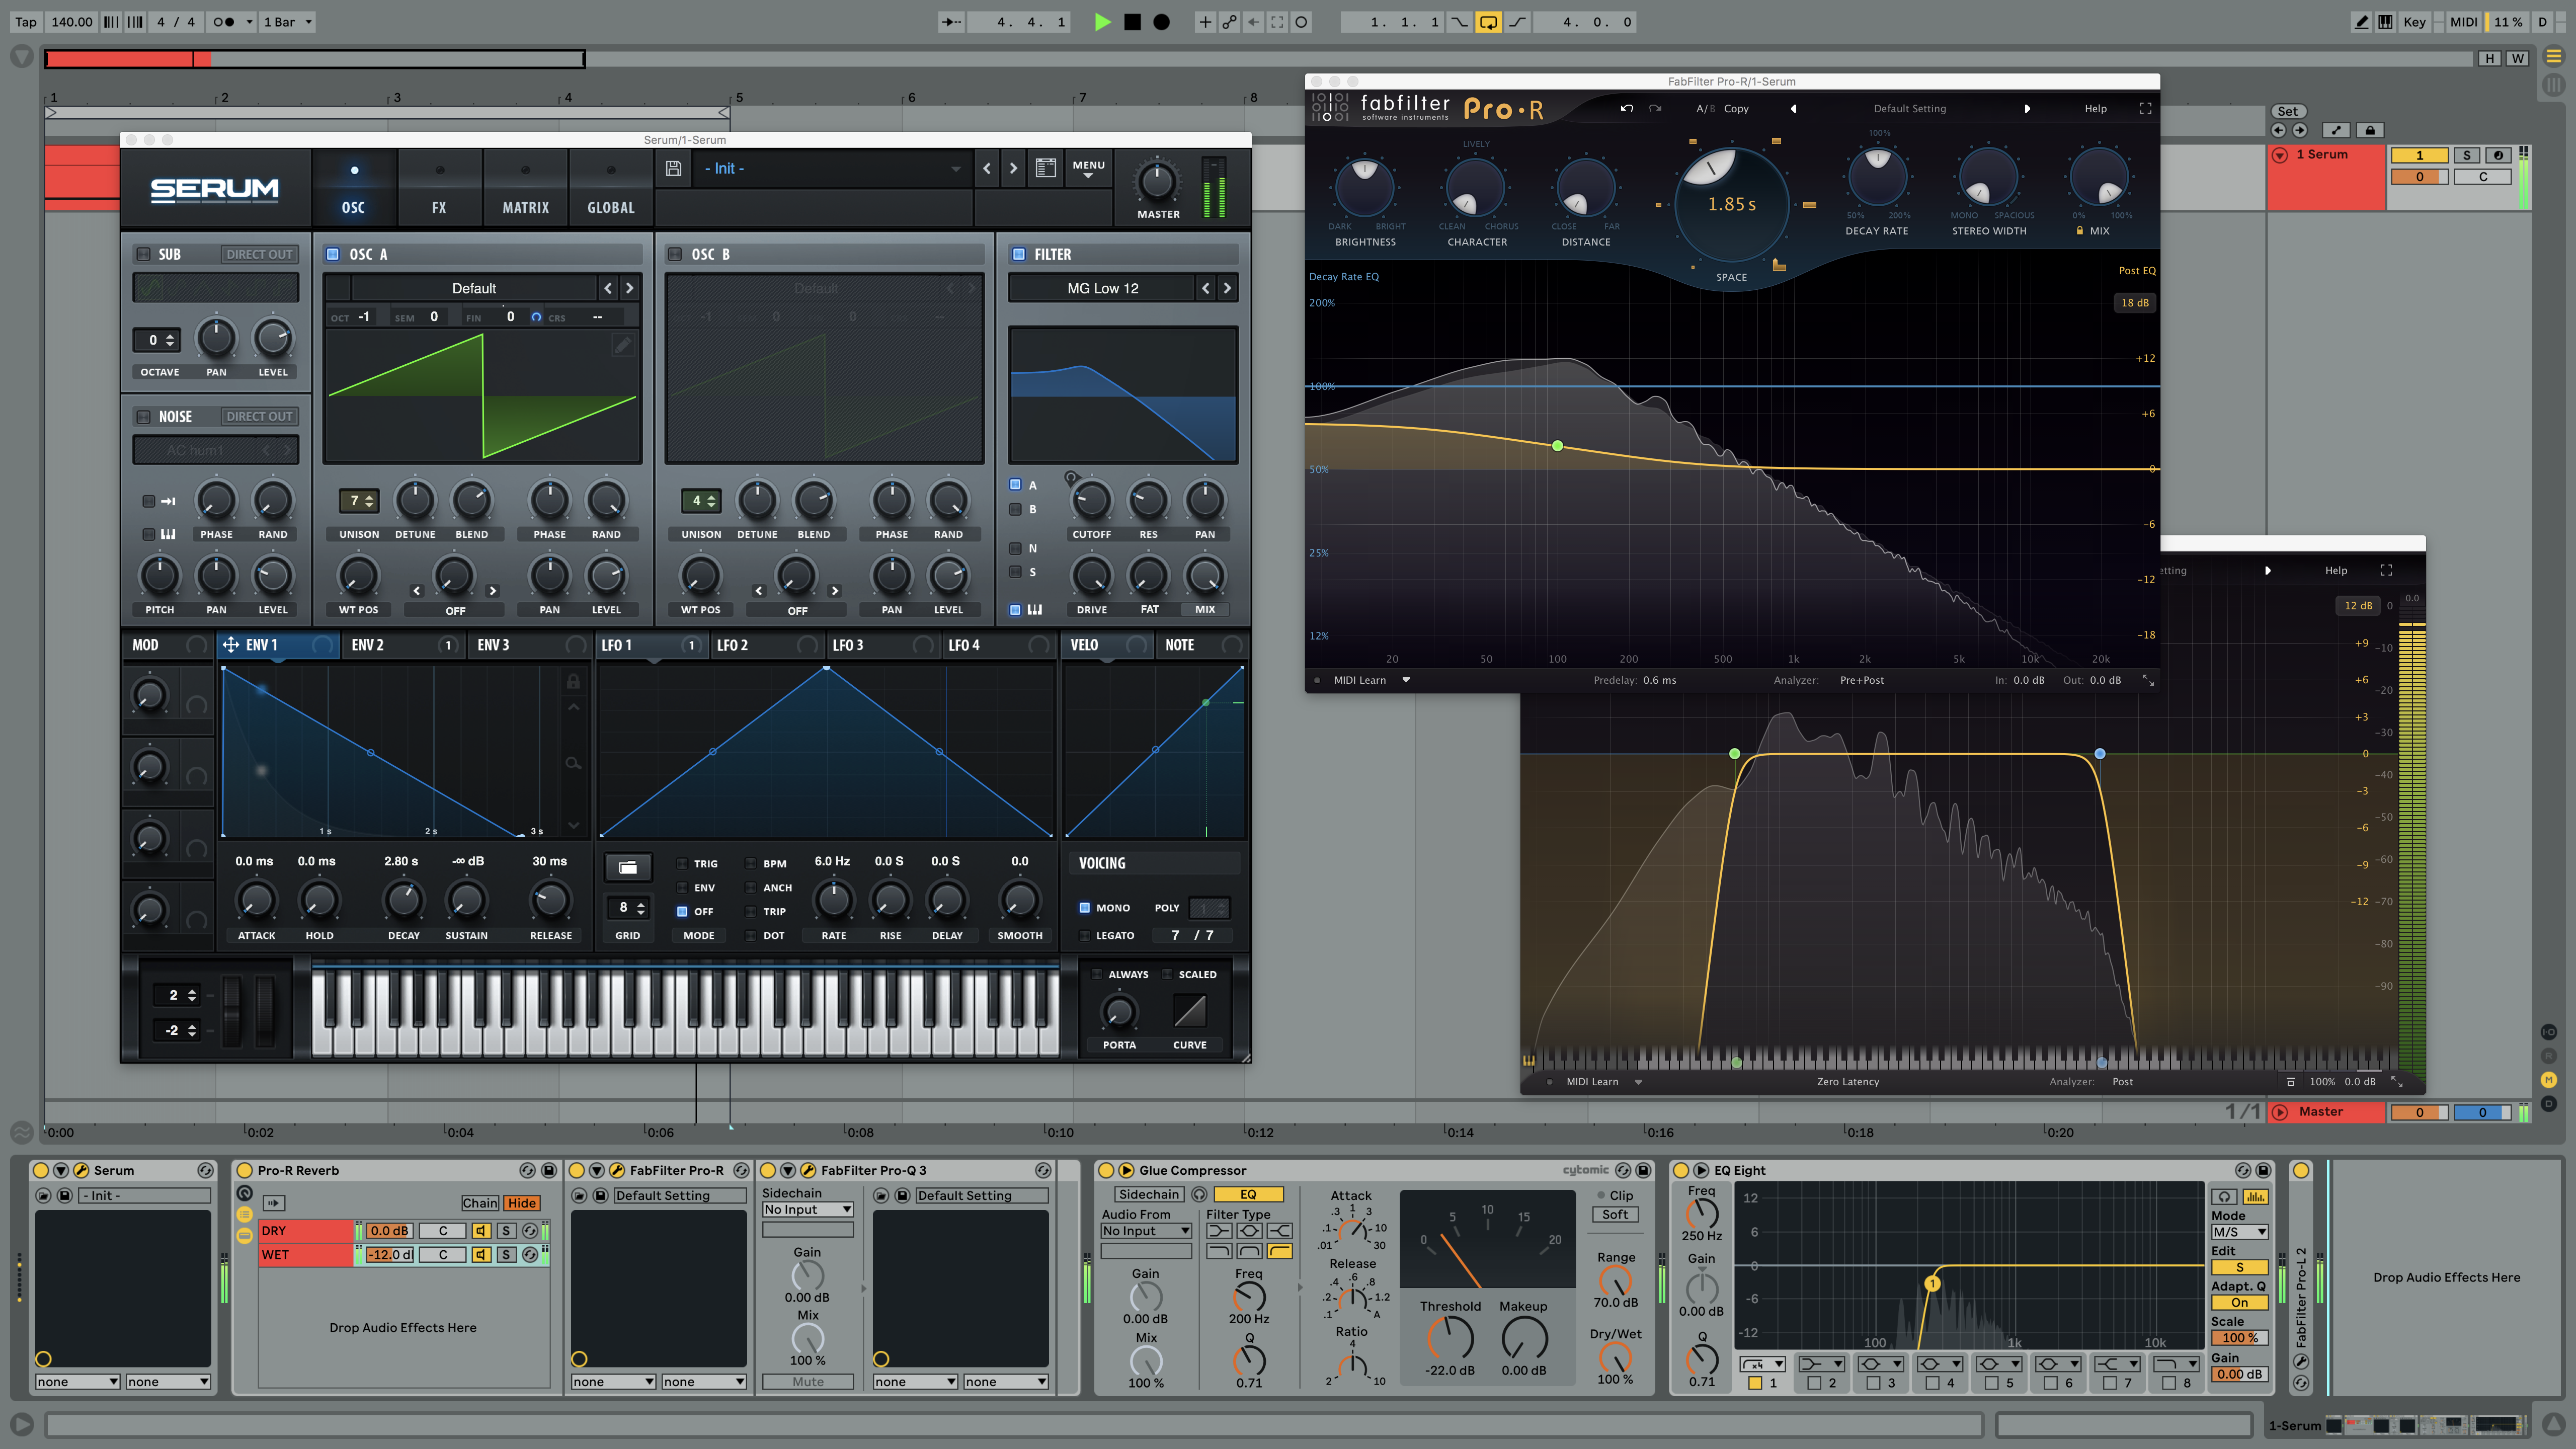Enable the BPM sync checkbox in LFO

750,864
